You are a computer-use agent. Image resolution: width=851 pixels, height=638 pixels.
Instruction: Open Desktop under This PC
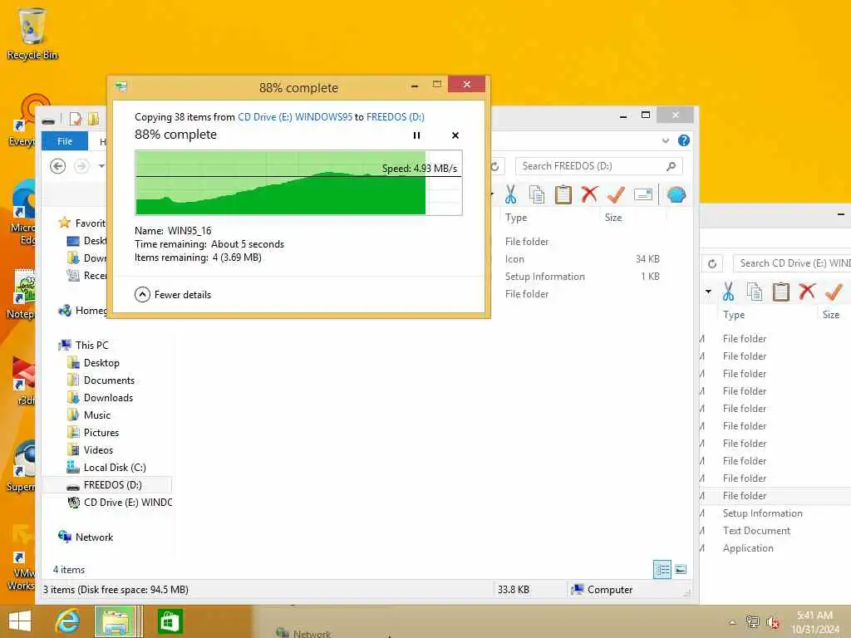click(101, 363)
